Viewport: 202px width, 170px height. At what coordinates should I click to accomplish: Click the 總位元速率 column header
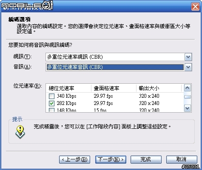click(x=68, y=88)
